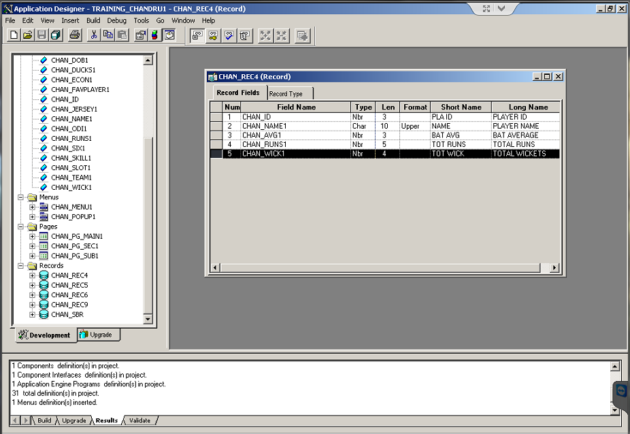The width and height of the screenshot is (630, 434).
Task: Select the CHAN_WICK1 field row
Action: pyautogui.click(x=286, y=154)
